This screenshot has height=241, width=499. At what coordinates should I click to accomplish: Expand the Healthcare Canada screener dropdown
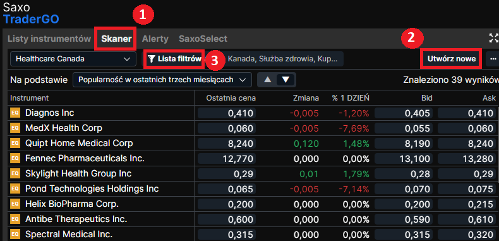click(73, 59)
